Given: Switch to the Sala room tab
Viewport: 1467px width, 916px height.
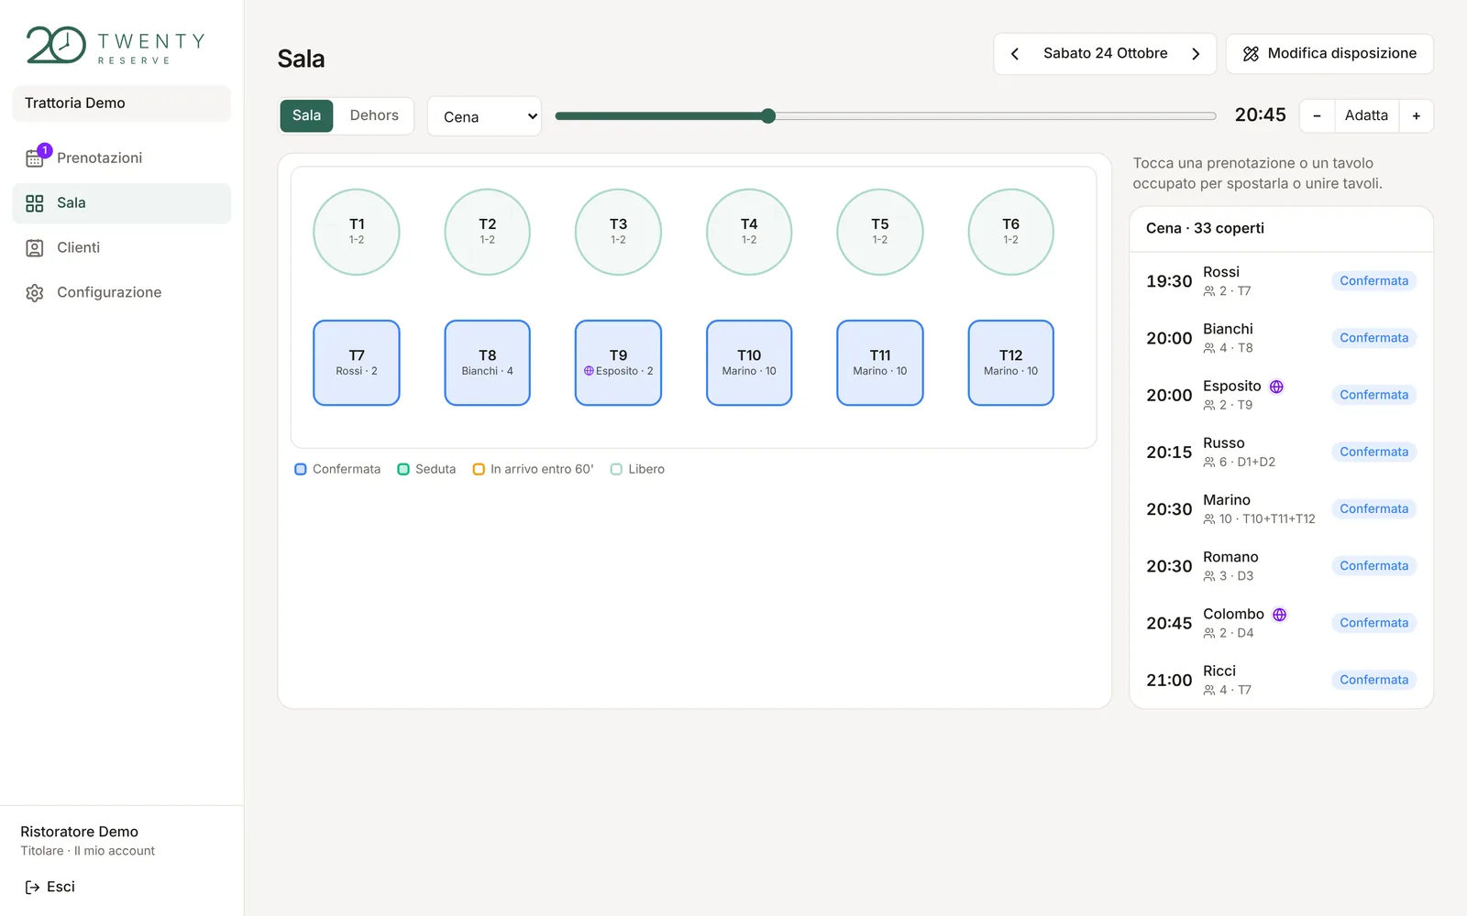Looking at the screenshot, I should pyautogui.click(x=306, y=115).
